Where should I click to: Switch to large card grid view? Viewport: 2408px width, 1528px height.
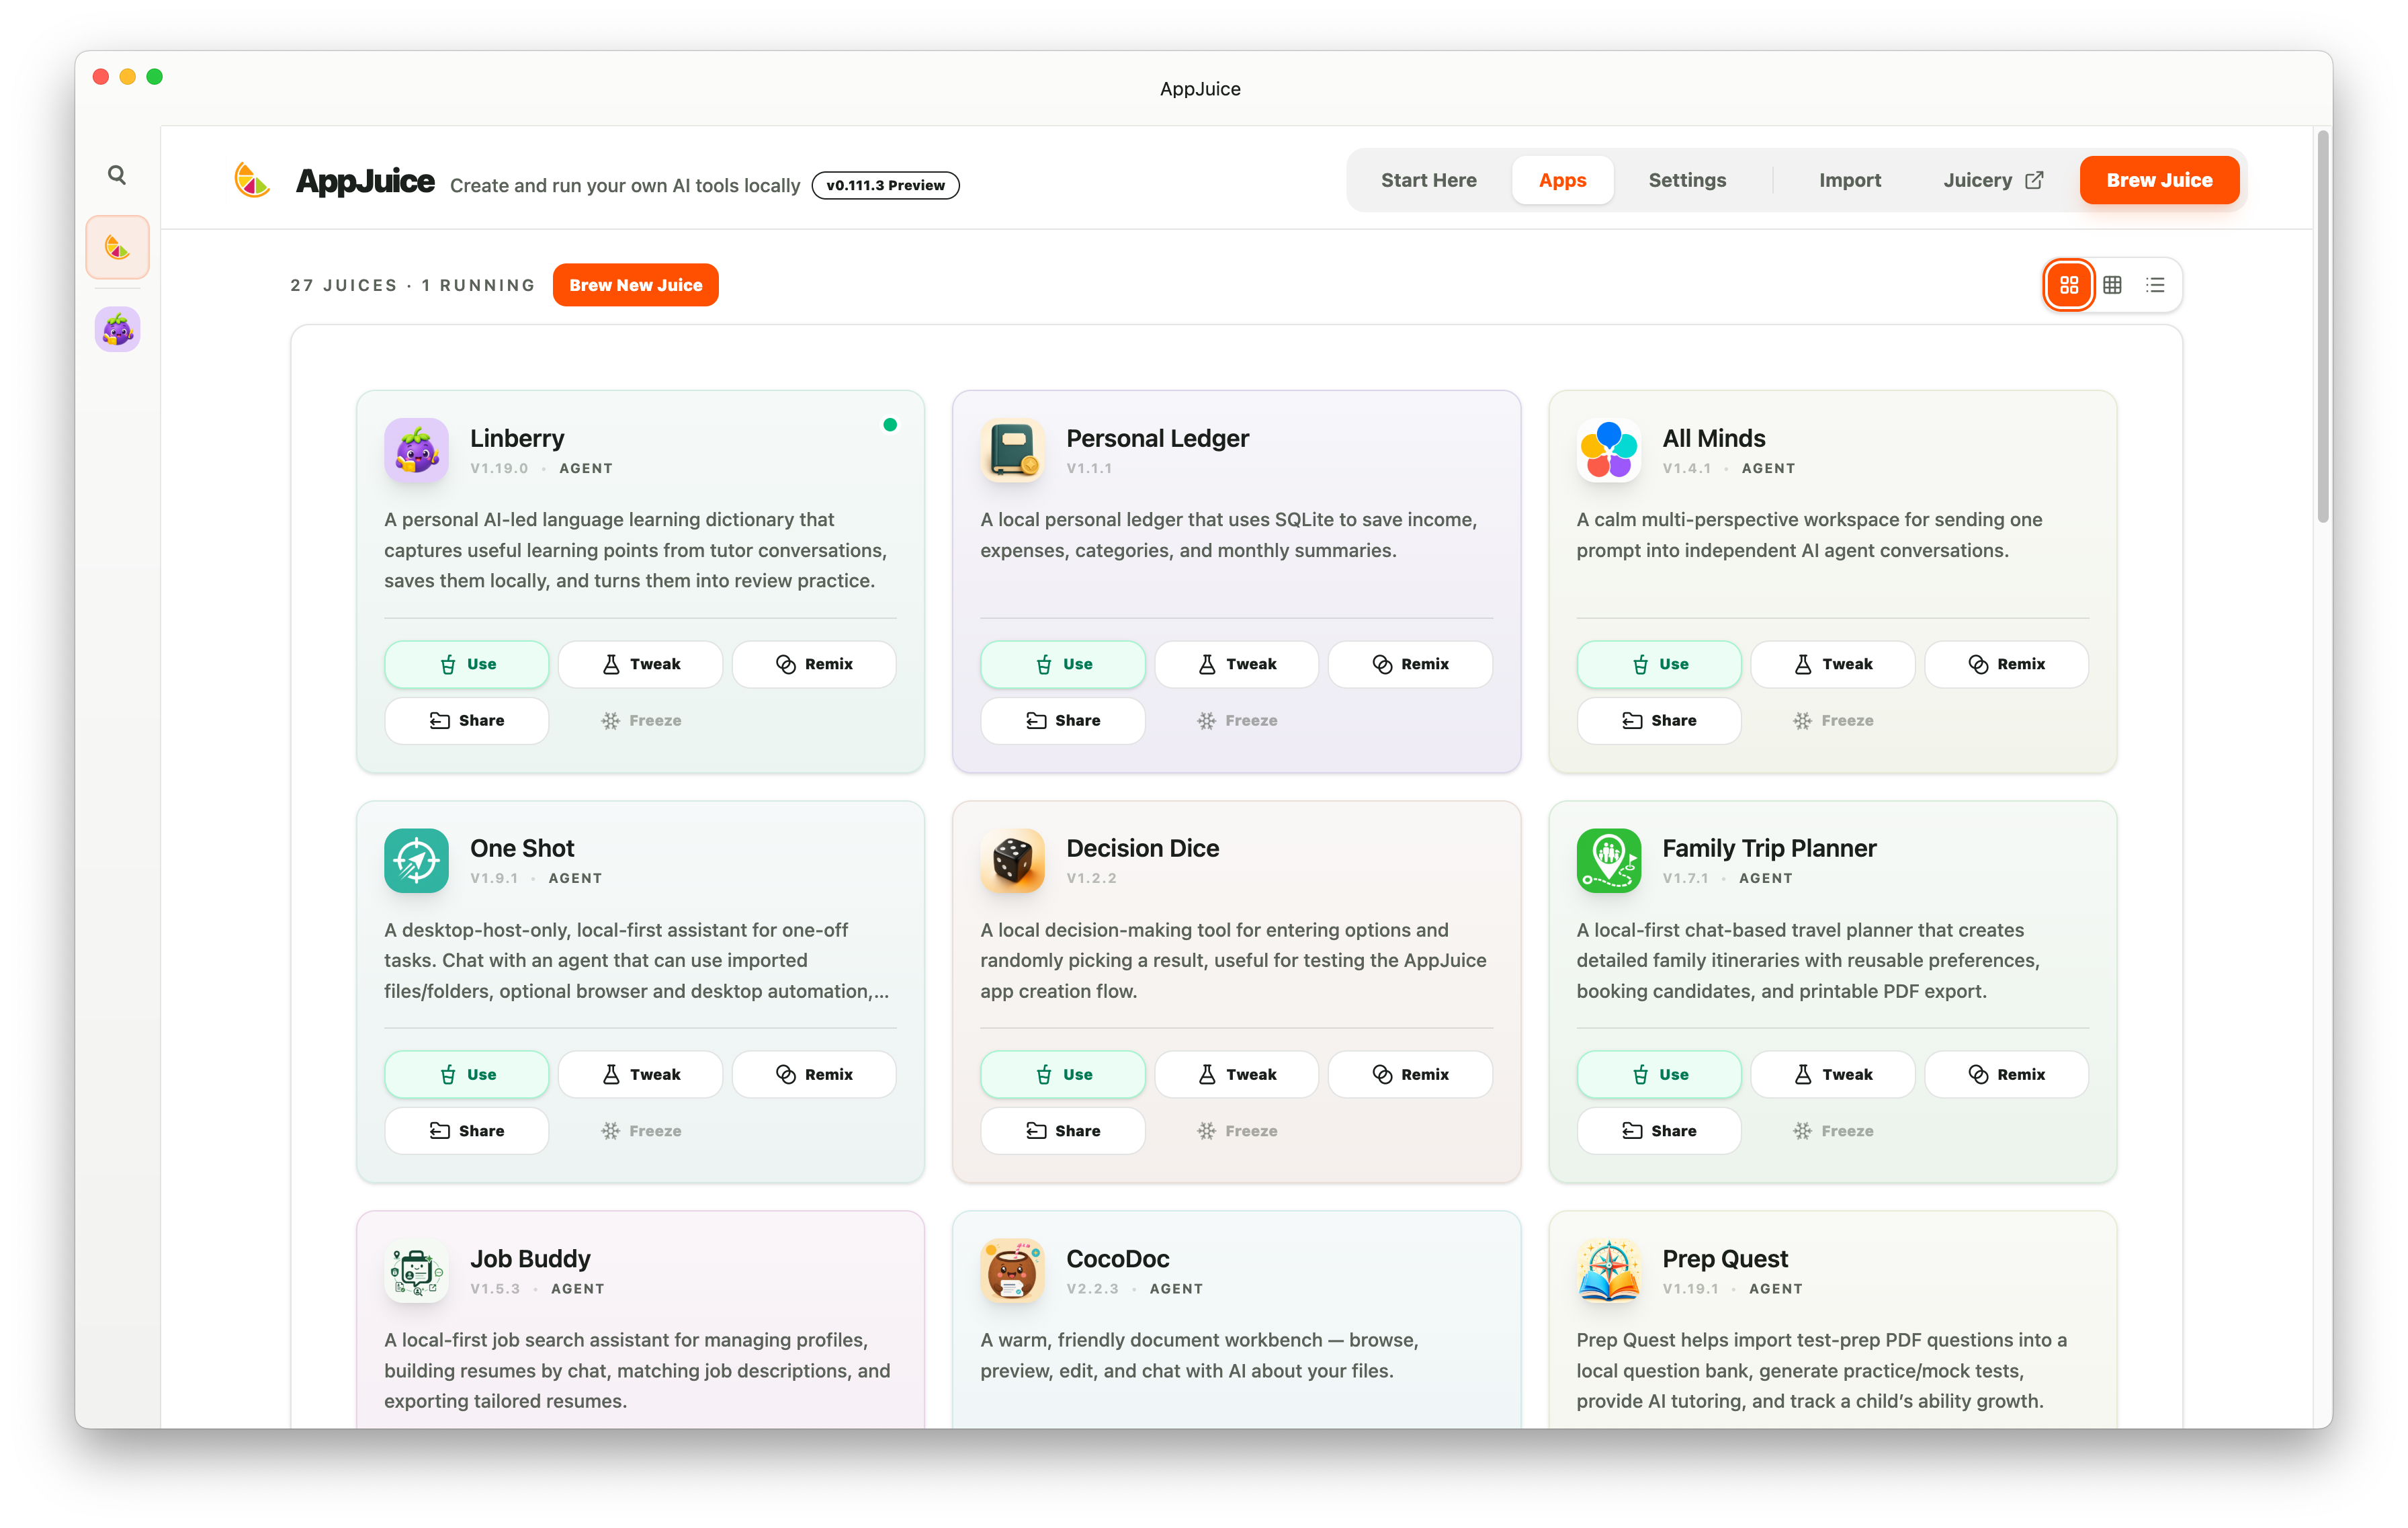[2069, 285]
